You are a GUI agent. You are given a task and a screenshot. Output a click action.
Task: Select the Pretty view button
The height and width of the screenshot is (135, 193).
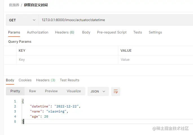pyautogui.click(x=15, y=91)
